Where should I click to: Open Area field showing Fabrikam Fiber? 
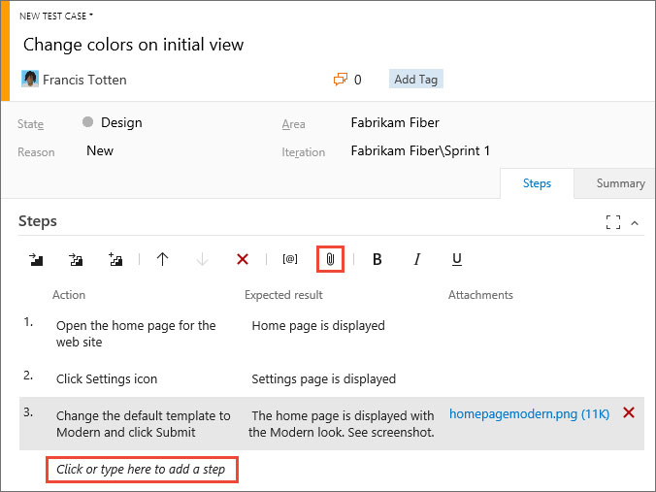tap(395, 122)
